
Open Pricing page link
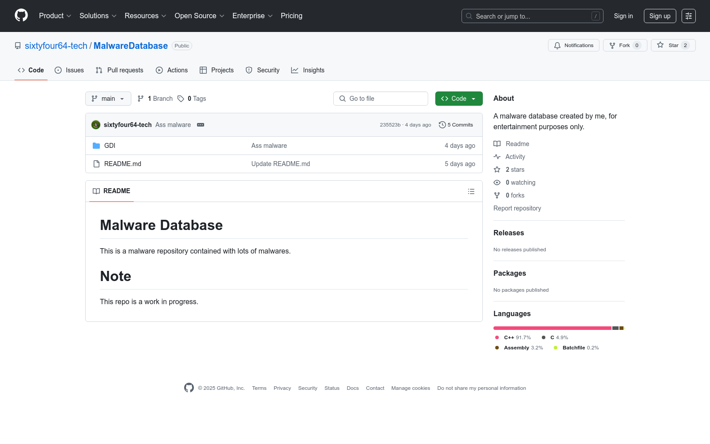tap(292, 16)
